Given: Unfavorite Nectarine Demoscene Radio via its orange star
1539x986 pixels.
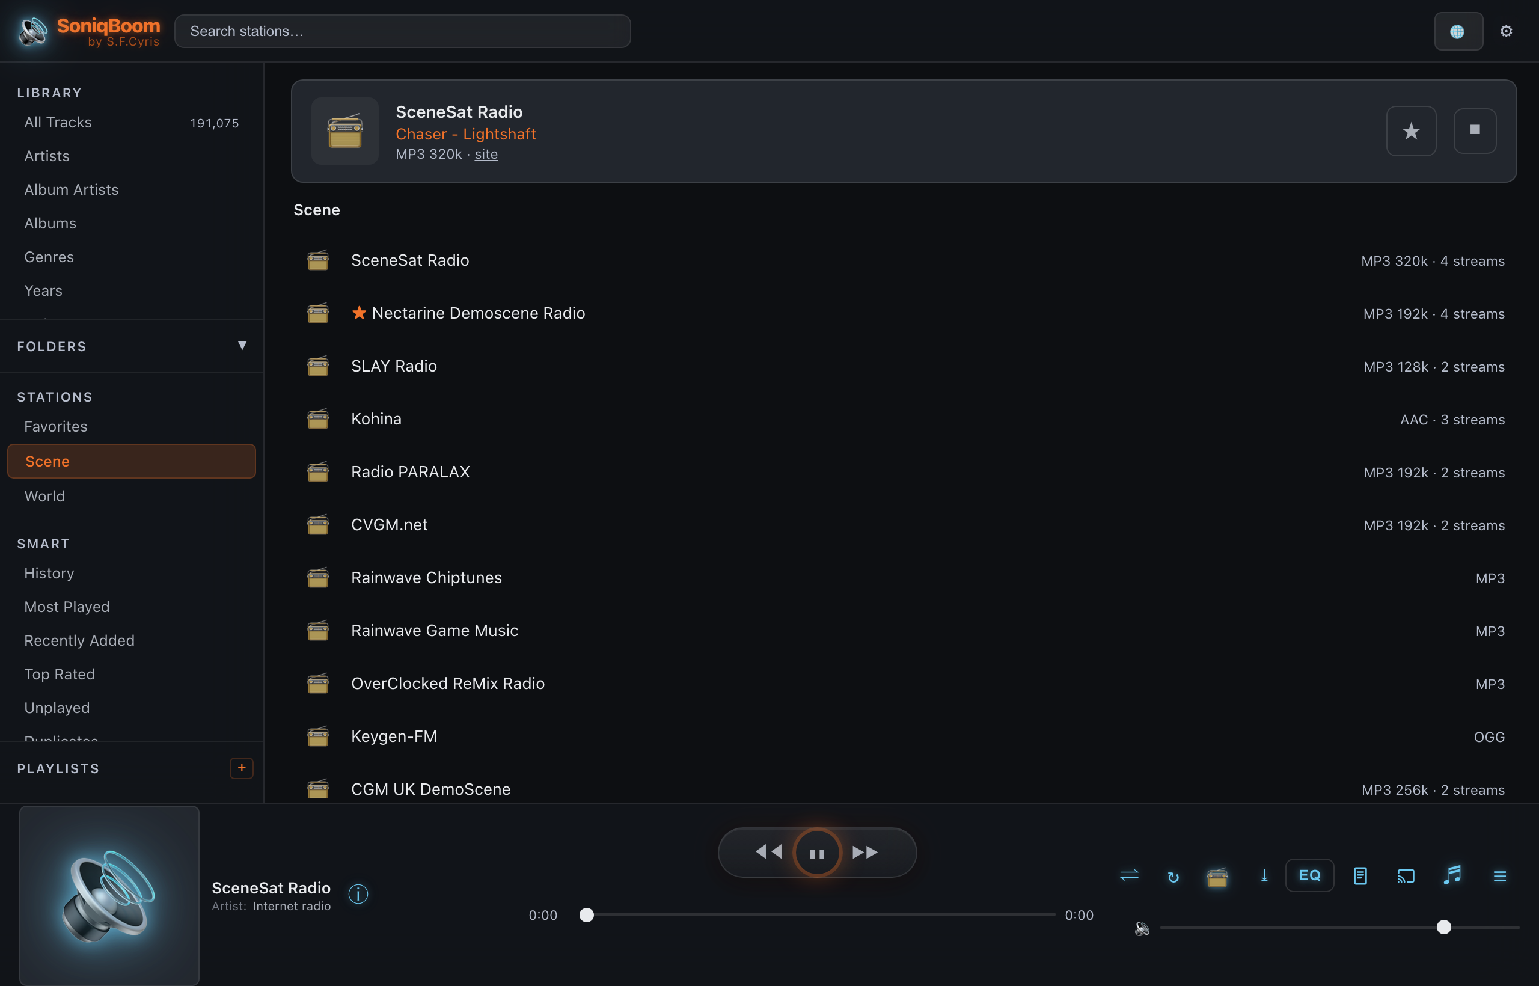Looking at the screenshot, I should 359,313.
